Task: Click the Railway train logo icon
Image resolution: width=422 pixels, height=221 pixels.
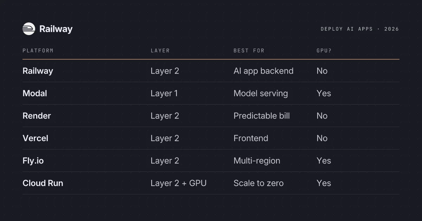Action: [29, 29]
